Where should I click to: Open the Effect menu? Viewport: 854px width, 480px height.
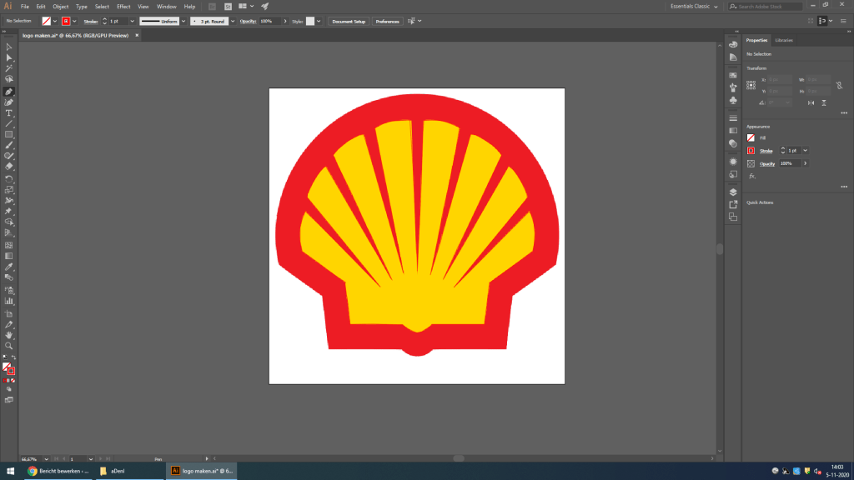[123, 7]
